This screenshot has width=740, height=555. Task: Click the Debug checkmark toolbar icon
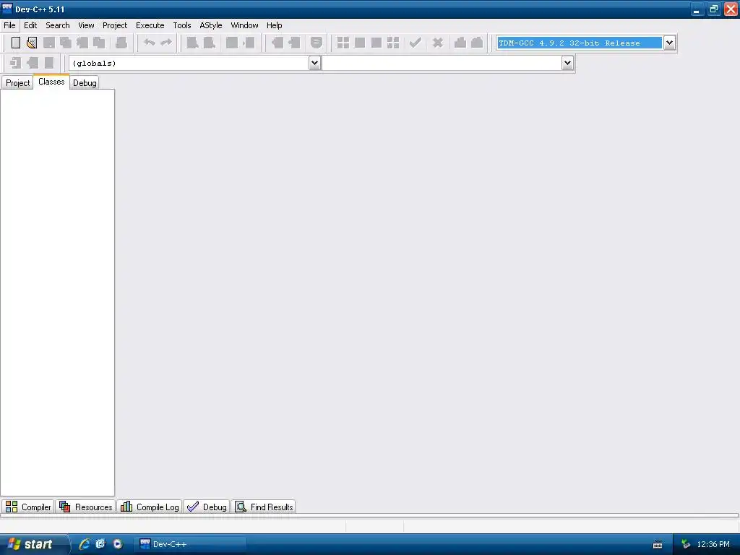point(416,43)
